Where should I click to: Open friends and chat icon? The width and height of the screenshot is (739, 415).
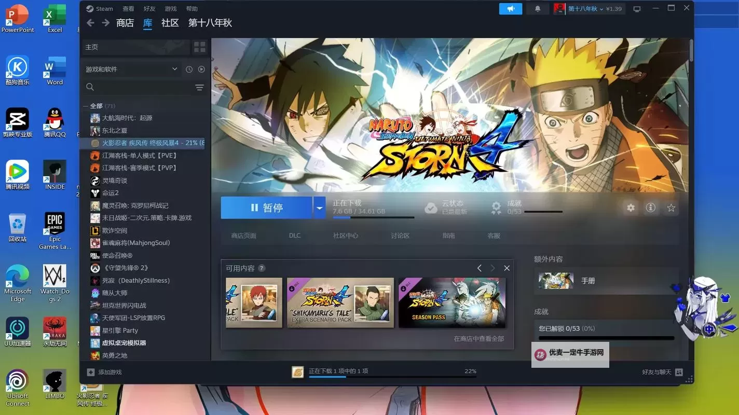[x=679, y=372]
